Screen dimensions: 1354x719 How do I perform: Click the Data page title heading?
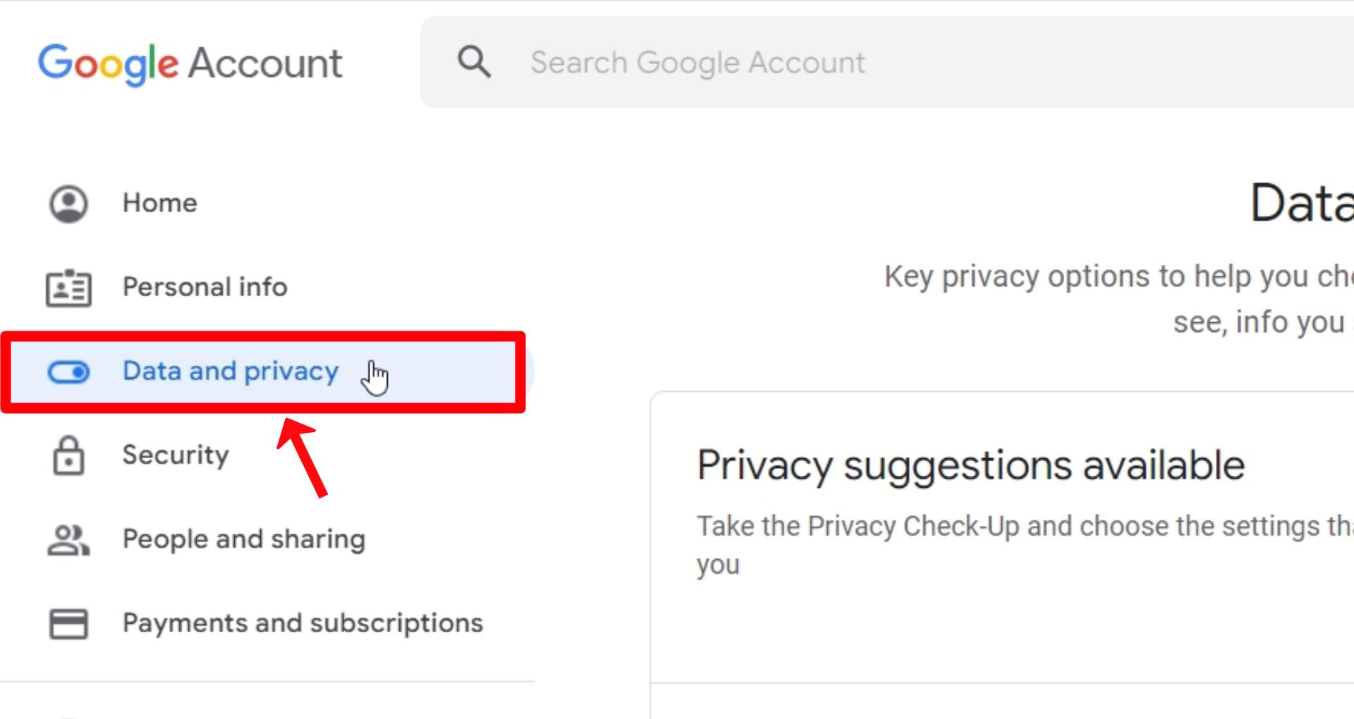(x=1302, y=203)
